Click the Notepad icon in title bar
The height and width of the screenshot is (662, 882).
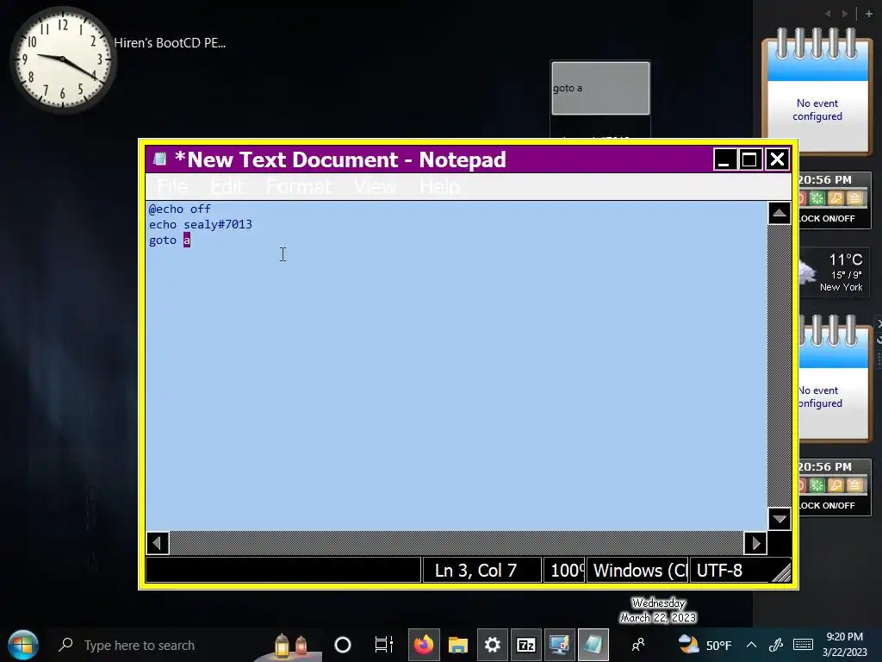[x=159, y=159]
